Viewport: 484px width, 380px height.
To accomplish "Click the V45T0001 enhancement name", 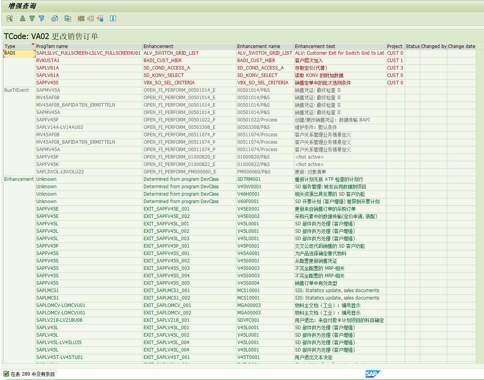I will (265, 357).
